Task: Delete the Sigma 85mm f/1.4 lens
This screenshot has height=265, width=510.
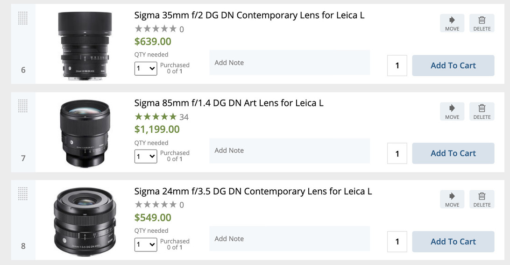Action: coord(482,111)
